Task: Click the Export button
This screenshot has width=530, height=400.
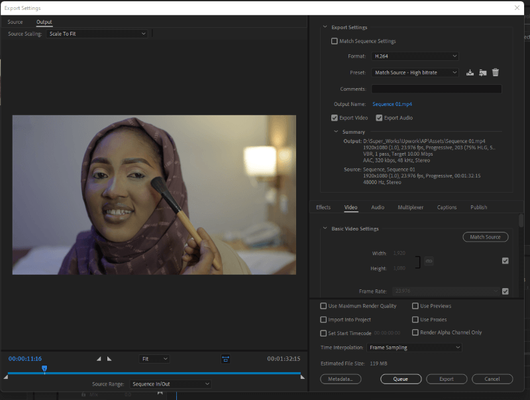Action: (x=446, y=379)
